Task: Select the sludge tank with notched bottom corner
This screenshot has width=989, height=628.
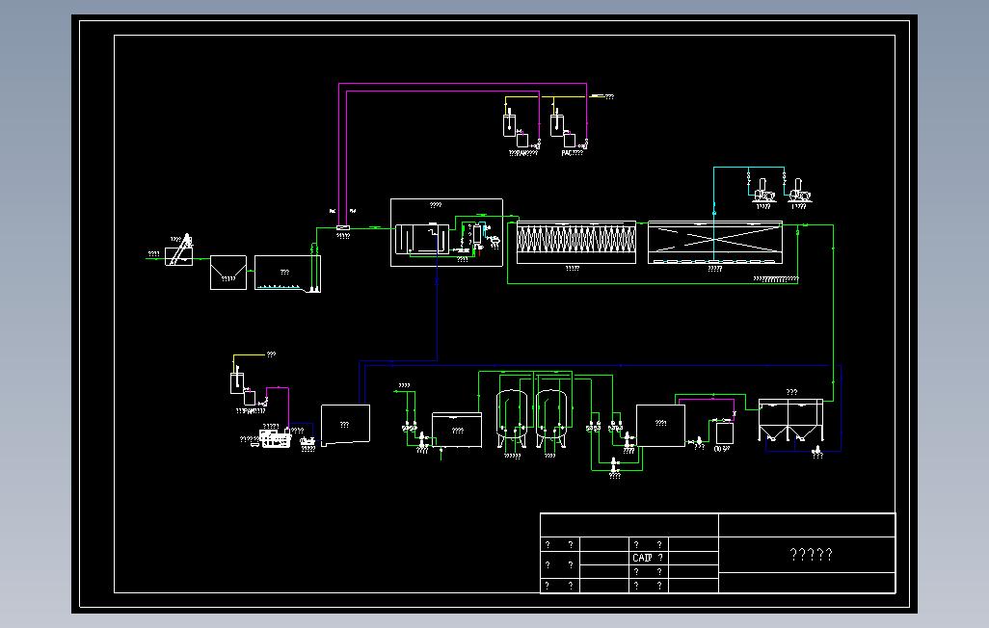Action: point(346,426)
